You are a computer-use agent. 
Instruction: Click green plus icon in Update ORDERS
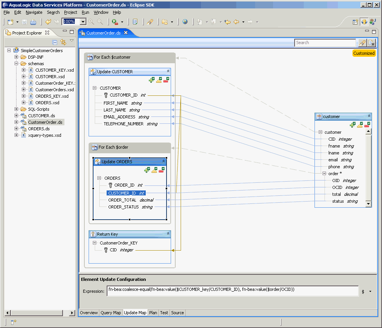[x=147, y=170]
